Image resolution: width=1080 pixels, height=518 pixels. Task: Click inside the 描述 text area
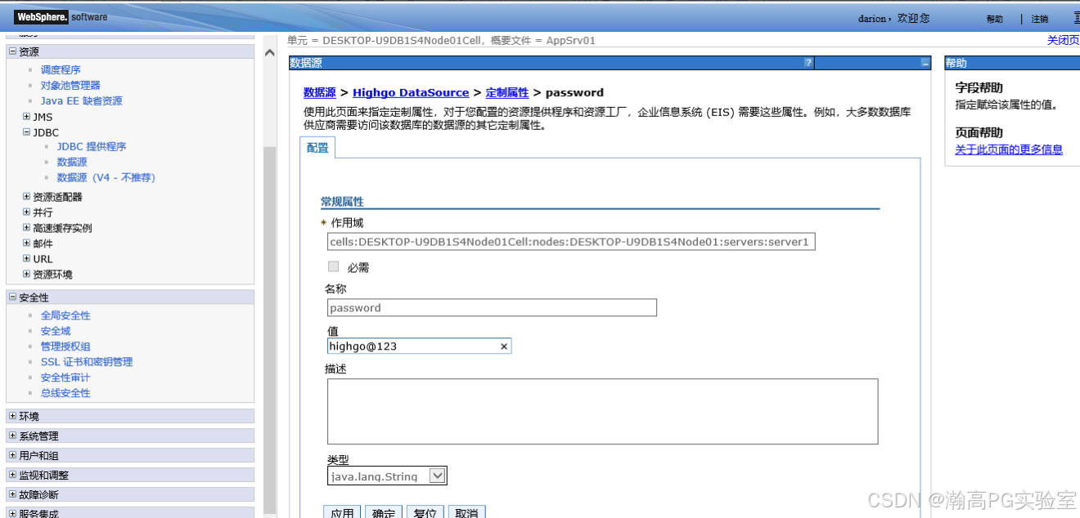602,411
